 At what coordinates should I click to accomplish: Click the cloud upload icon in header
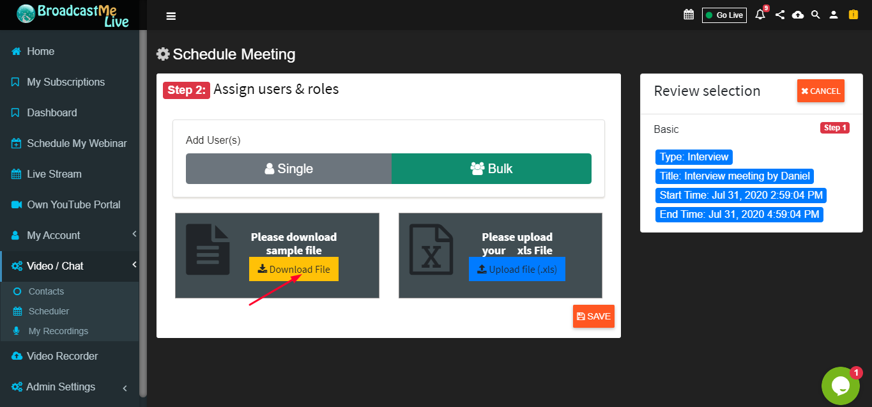(x=798, y=15)
